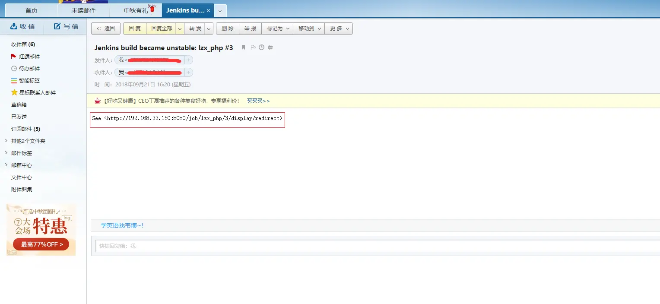Image resolution: width=660 pixels, height=304 pixels.
Task: Delete the email with 删除
Action: [227, 28]
